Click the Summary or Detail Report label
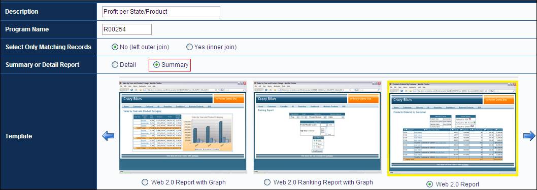Image resolution: width=537 pixels, height=190 pixels. (42, 64)
